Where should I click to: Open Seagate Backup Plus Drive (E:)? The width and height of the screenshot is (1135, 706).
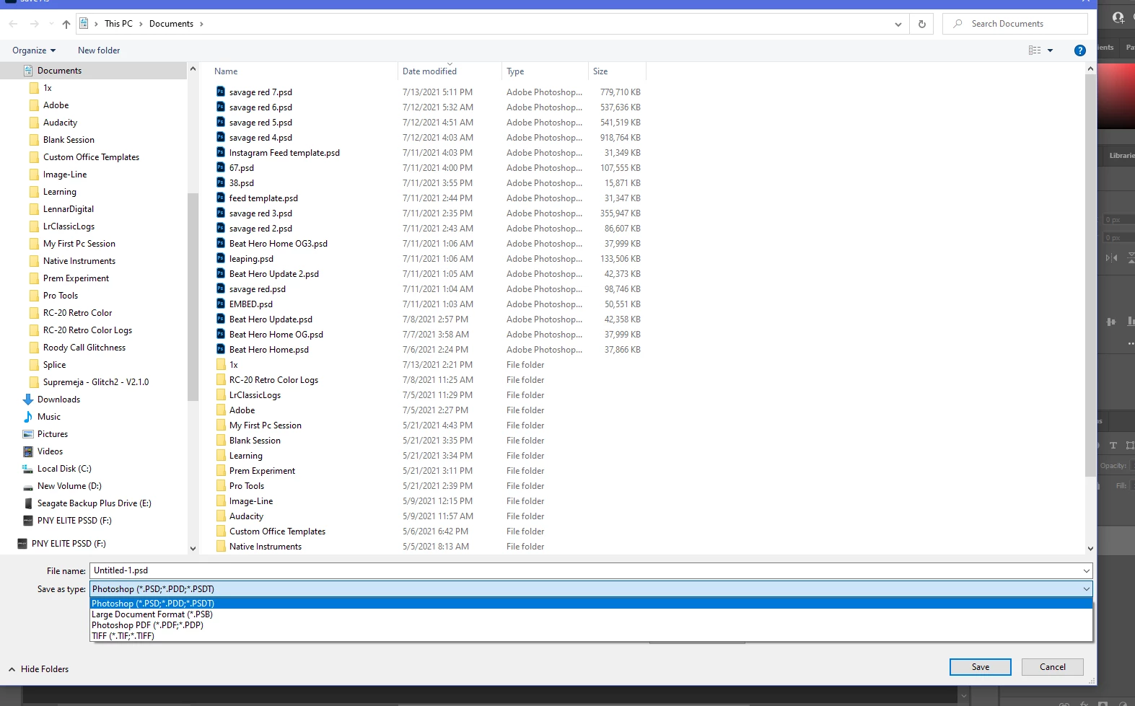point(94,503)
